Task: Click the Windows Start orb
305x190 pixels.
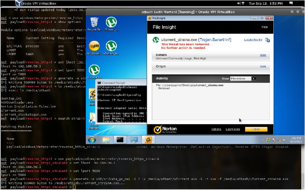Action: tap(92, 139)
